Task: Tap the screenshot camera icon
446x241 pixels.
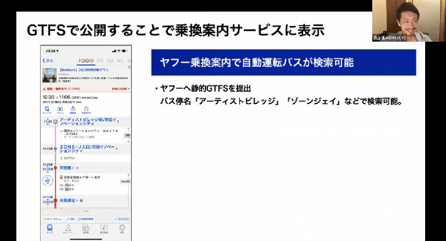Action: 60,110
